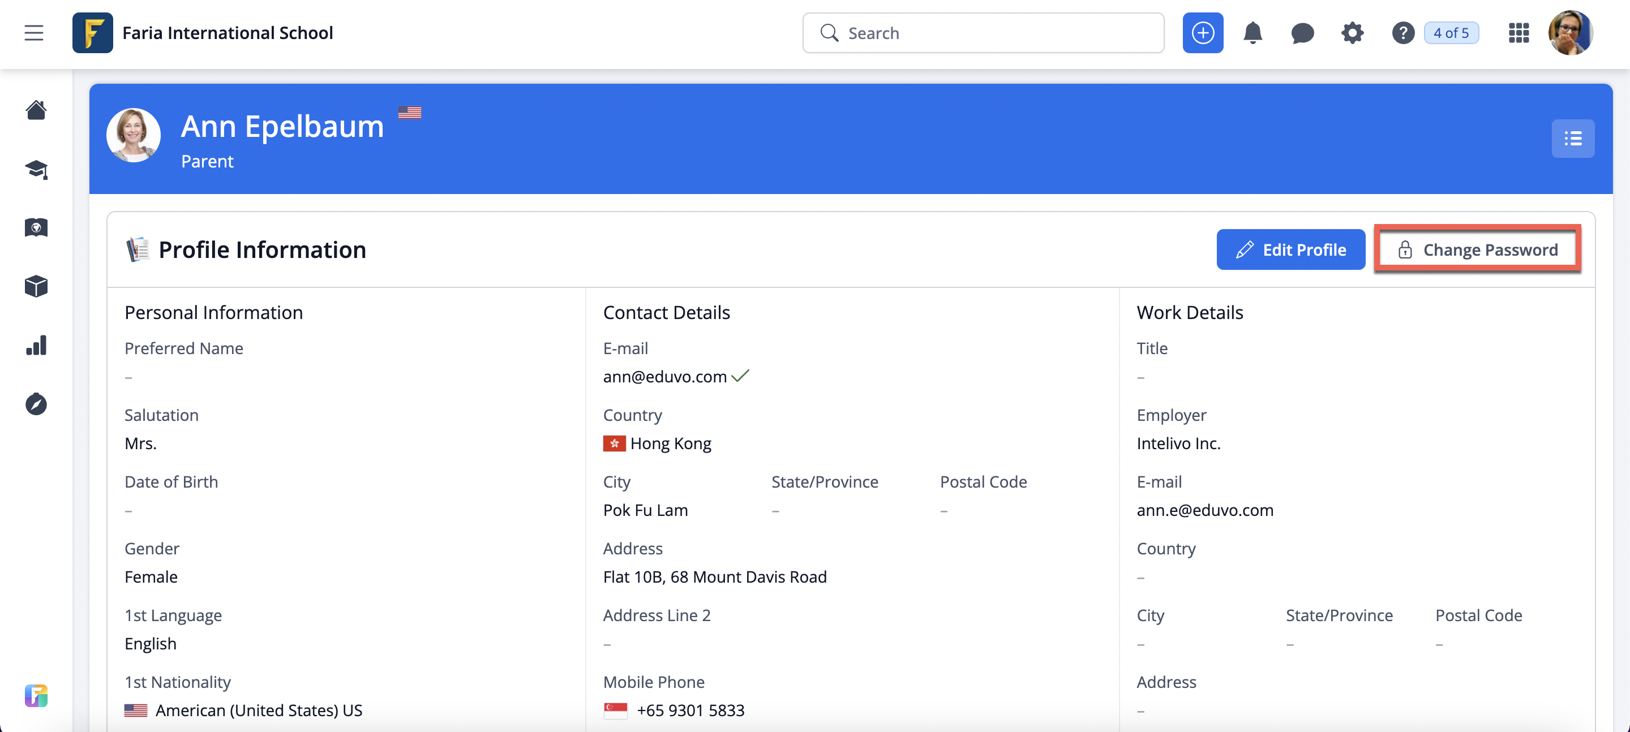The image size is (1630, 732).
Task: Click the compass explore sidebar icon
Action: pos(36,404)
